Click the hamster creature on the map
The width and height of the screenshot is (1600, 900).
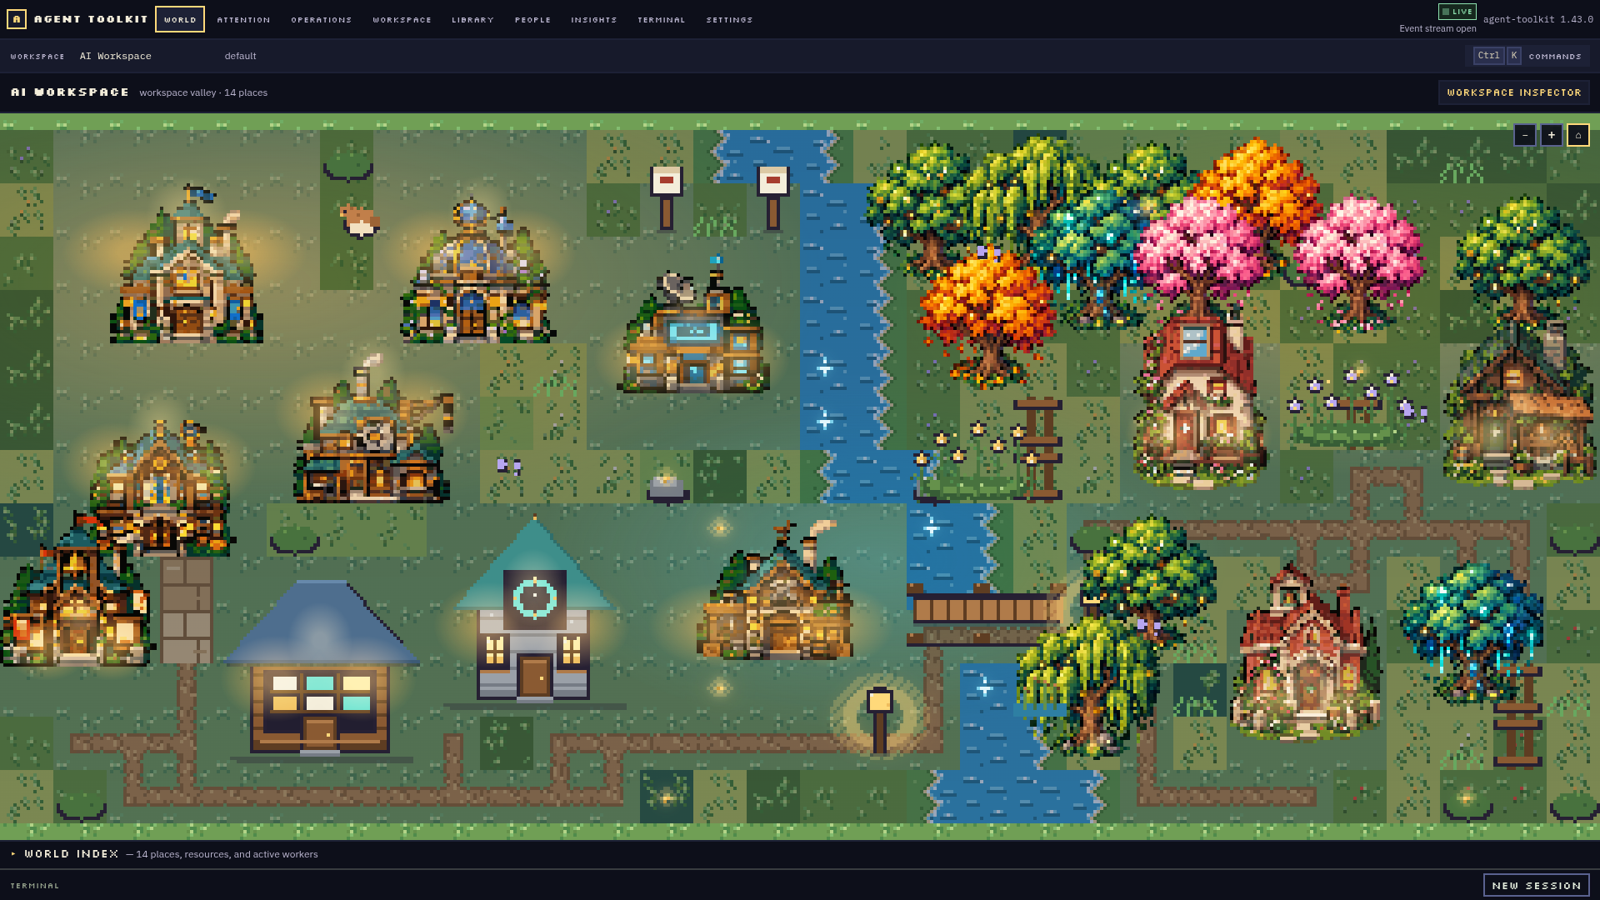point(360,221)
